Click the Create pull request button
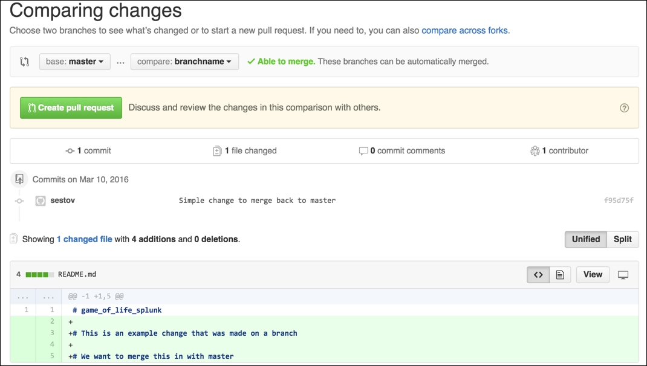Screen dimensions: 647x366 tap(70, 108)
